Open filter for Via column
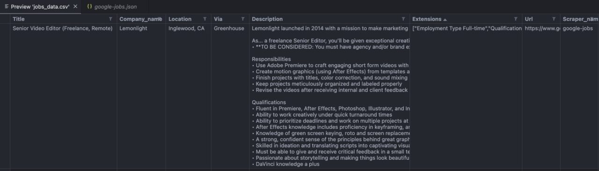 [x=243, y=19]
